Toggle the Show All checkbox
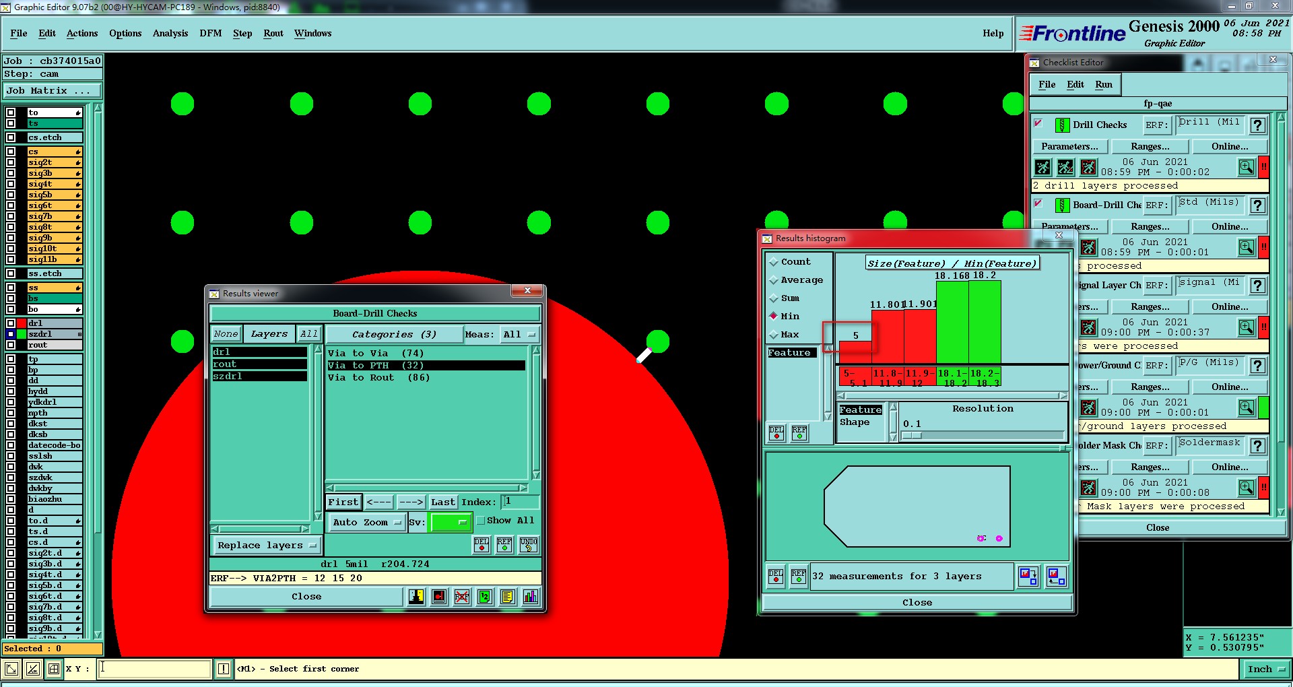The image size is (1293, 687). coord(480,521)
